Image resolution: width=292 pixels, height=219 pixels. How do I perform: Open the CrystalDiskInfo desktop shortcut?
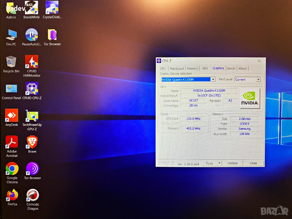(x=52, y=8)
